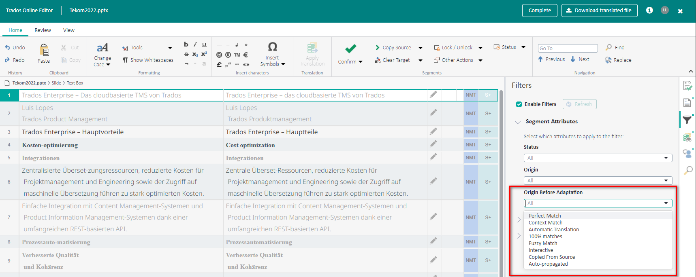This screenshot has width=696, height=277.
Task: Switch to the Review tab
Action: (43, 30)
